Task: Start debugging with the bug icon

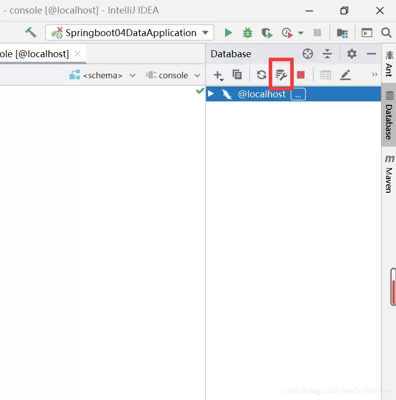Action: pos(248,33)
